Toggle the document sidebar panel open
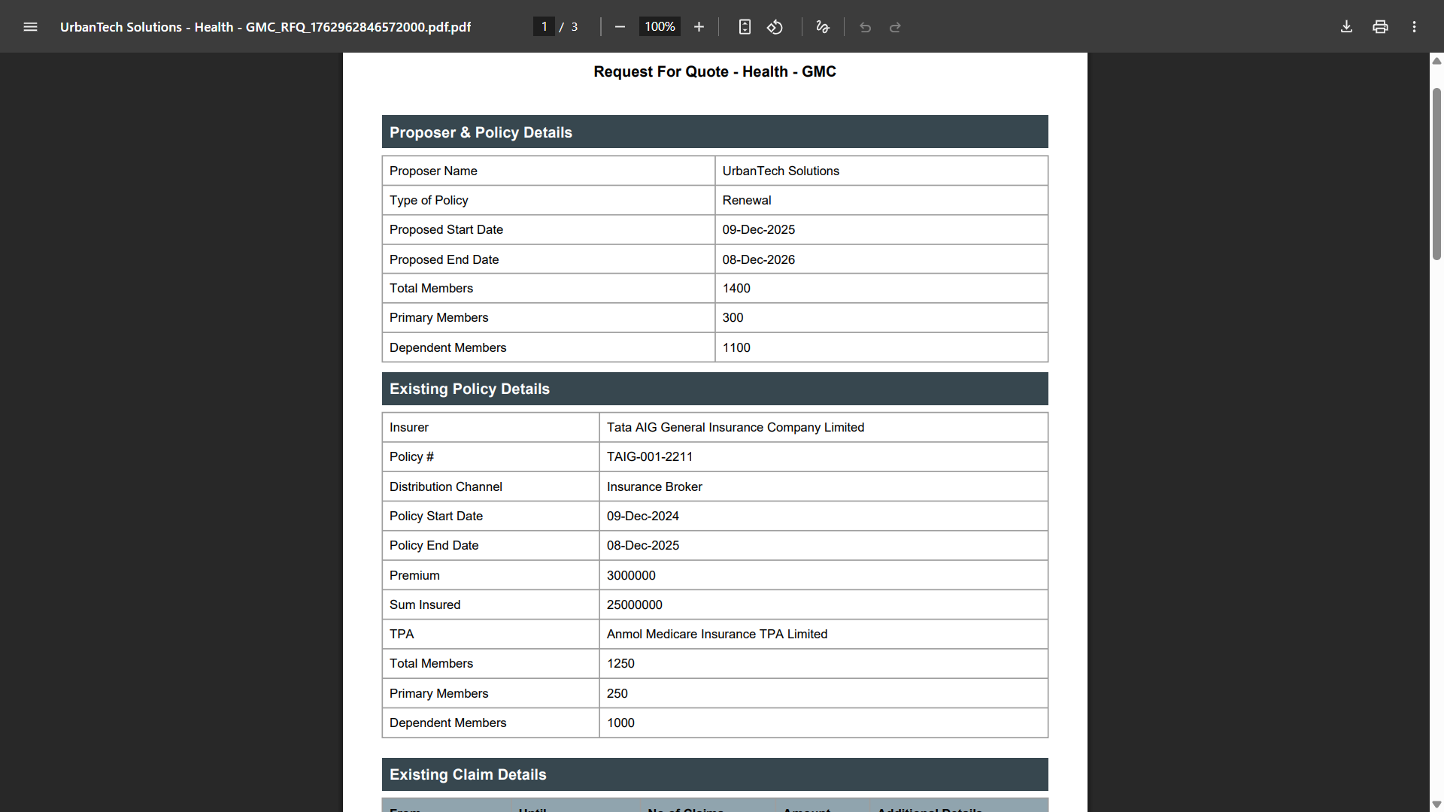Screen dimensions: 1444x812 tap(30, 26)
